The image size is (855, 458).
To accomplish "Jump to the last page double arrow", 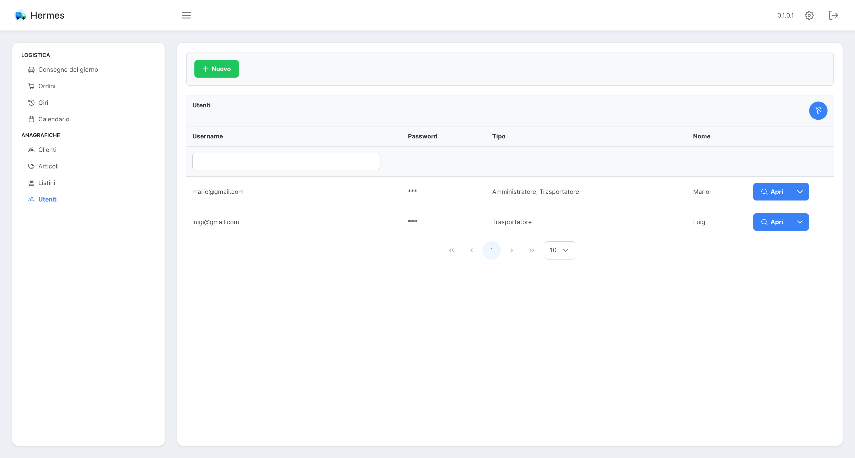I will coord(531,250).
